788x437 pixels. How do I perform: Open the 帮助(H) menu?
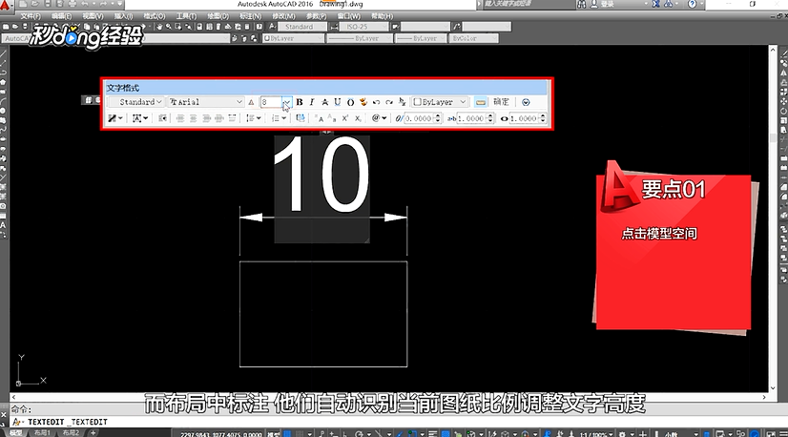click(382, 16)
